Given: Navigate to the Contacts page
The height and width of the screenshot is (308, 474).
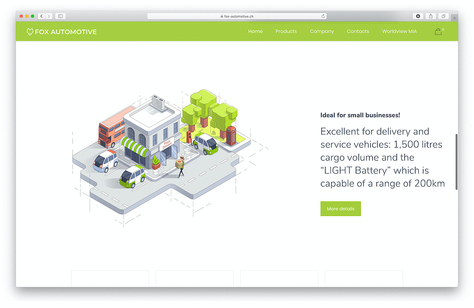Looking at the screenshot, I should tap(358, 31).
